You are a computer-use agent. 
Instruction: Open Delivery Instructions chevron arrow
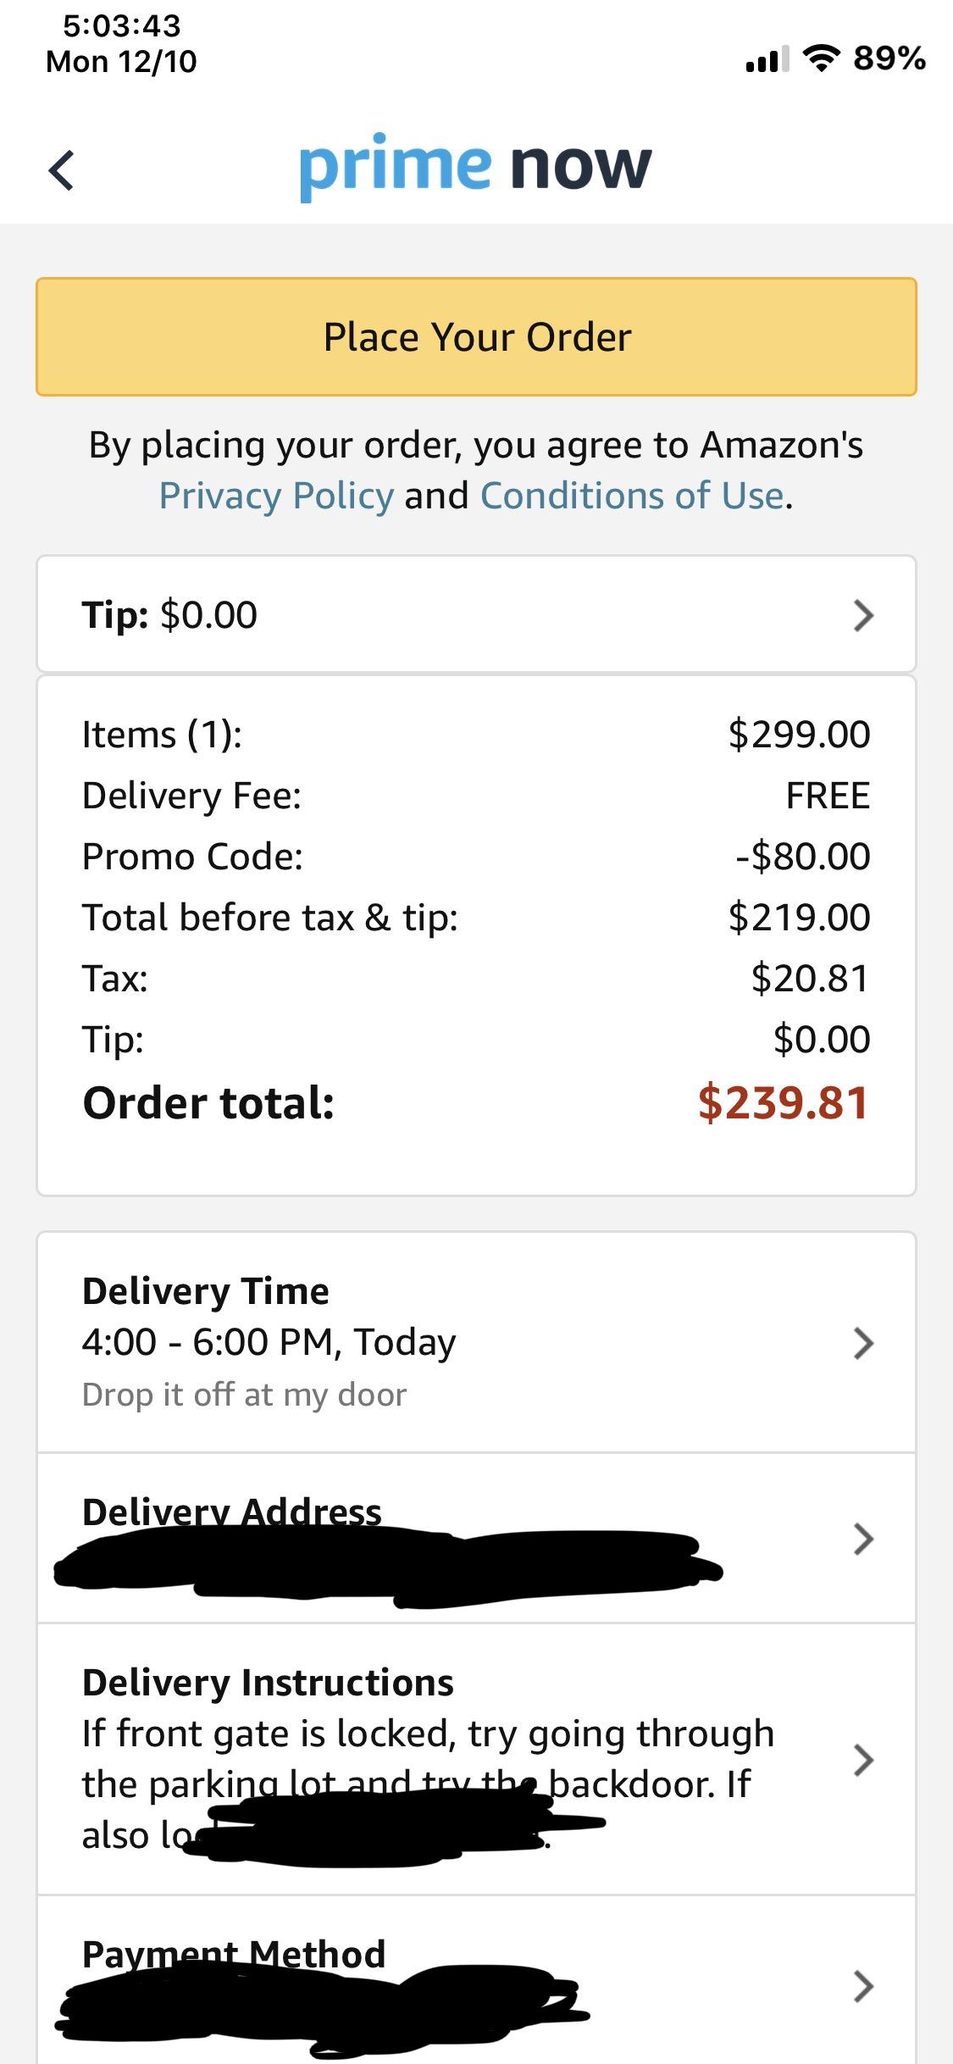coord(862,1759)
